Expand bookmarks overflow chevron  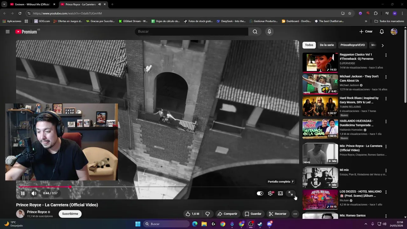tap(366, 21)
